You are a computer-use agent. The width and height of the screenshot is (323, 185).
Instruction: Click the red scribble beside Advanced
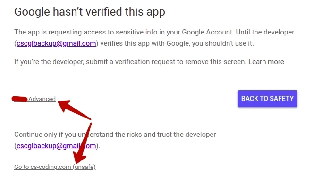point(19,99)
